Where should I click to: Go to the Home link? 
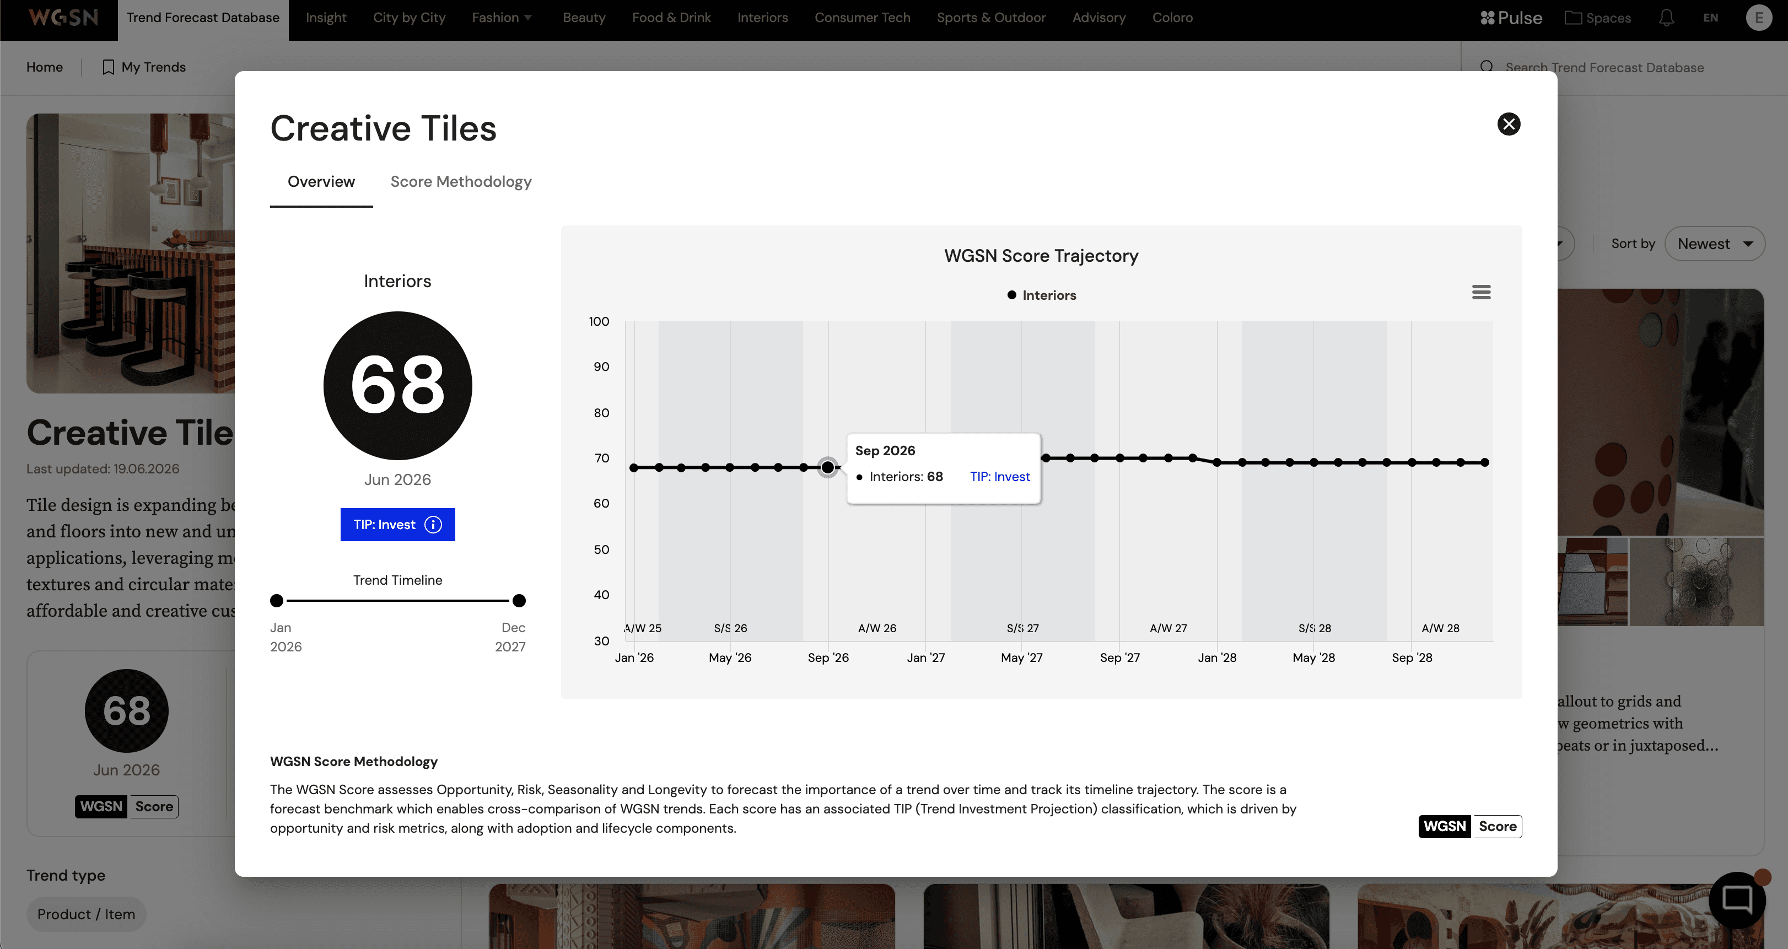[x=45, y=67]
